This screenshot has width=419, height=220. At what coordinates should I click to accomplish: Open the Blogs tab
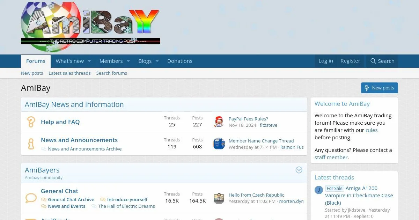tap(145, 61)
